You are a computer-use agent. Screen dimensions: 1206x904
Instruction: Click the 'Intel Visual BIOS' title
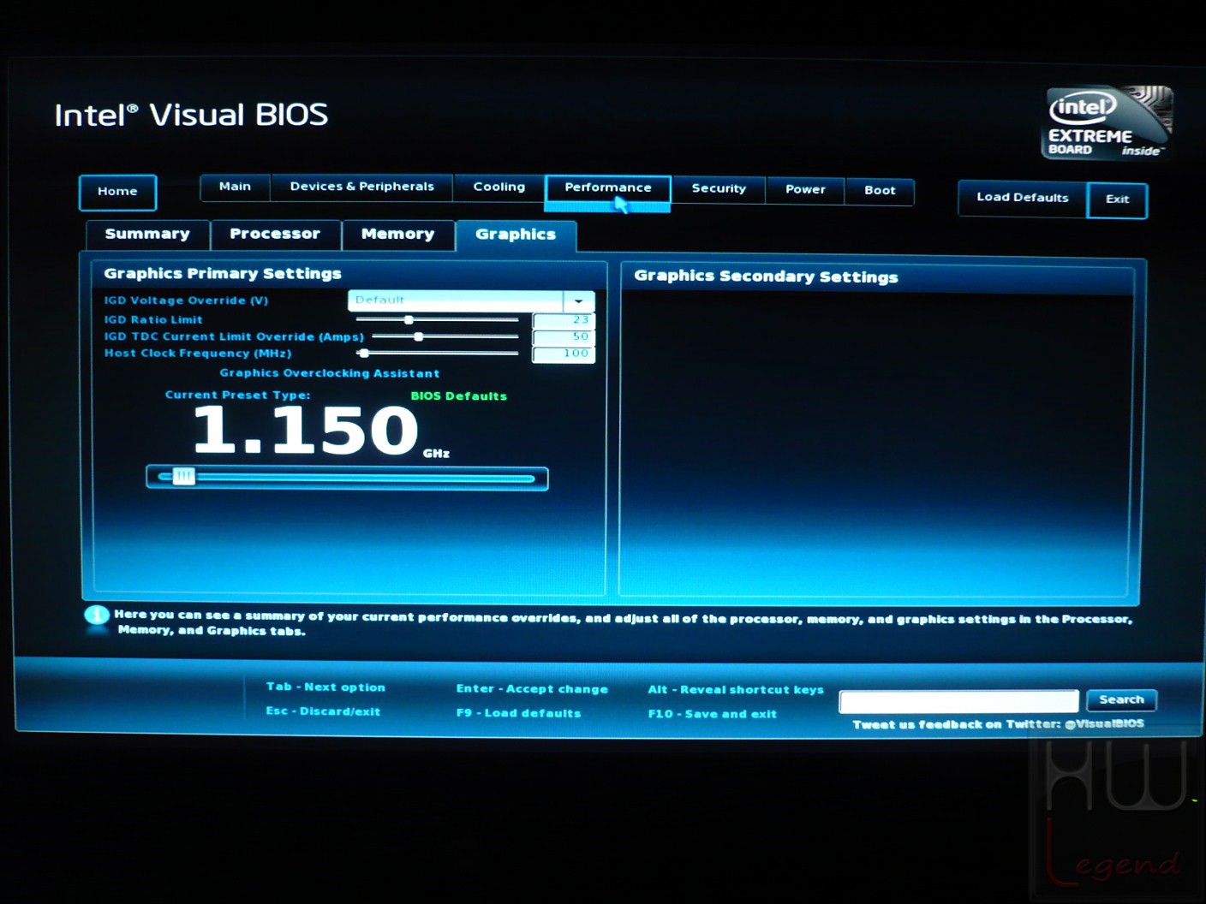[191, 116]
